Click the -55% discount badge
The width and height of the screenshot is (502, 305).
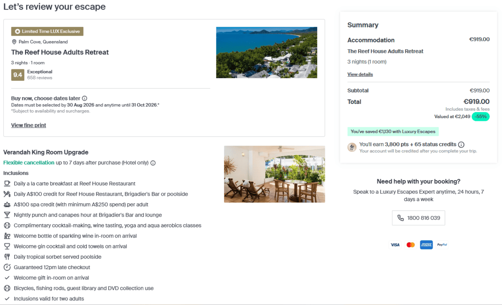click(x=481, y=117)
